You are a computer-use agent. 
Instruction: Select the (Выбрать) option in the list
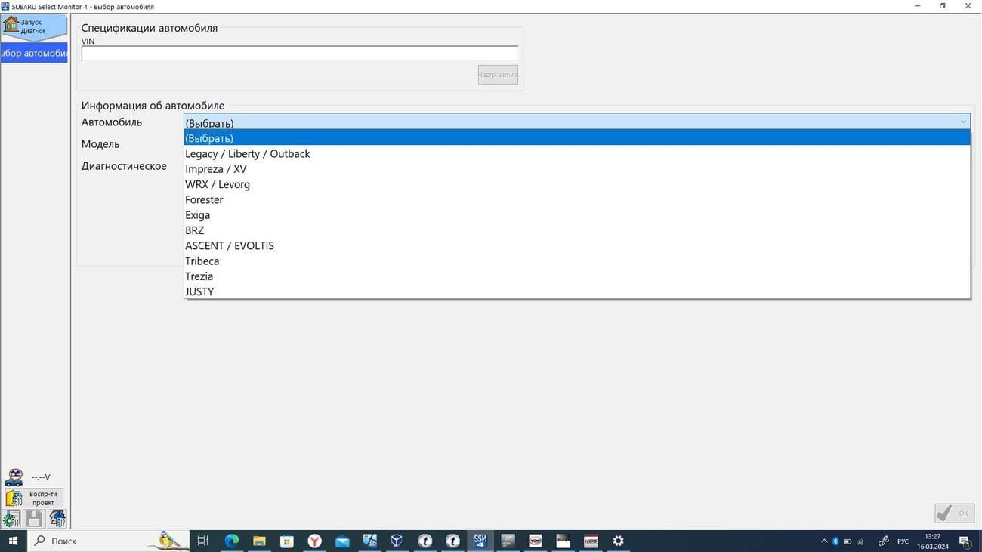577,138
